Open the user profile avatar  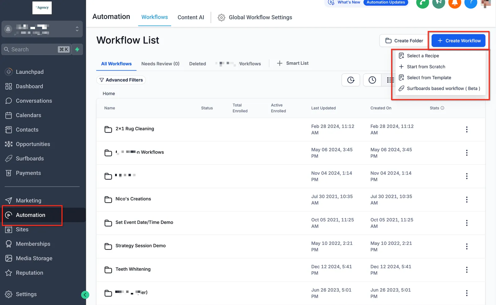[x=486, y=3]
